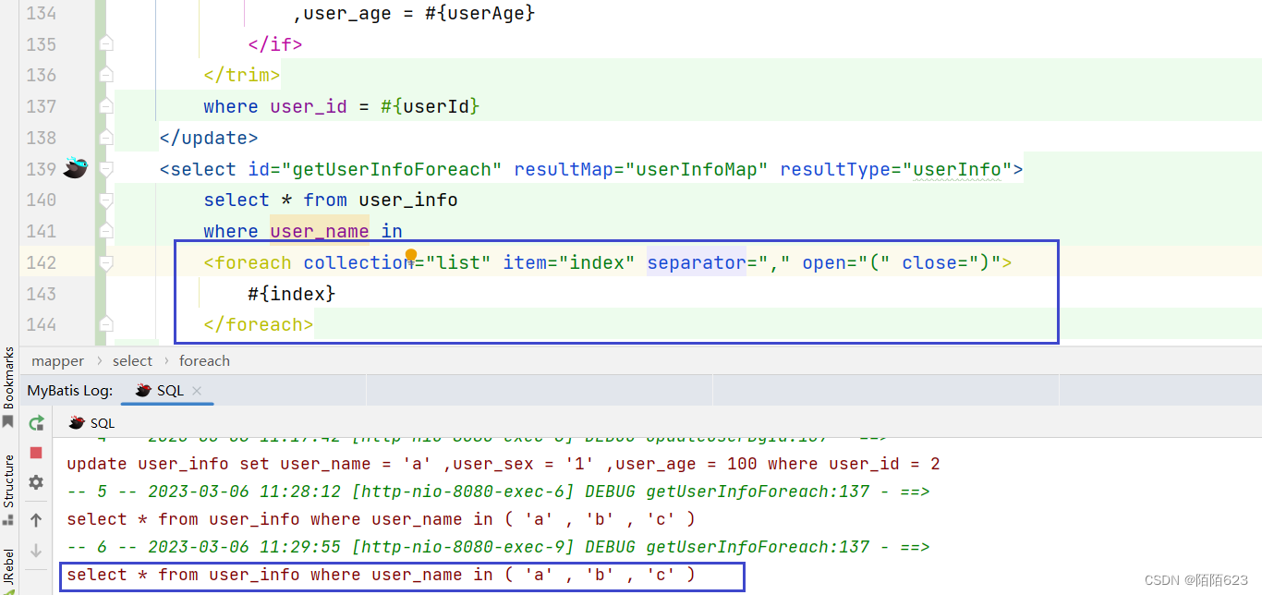Click the closing </update> tag
This screenshot has height=595, width=1262.
pyautogui.click(x=209, y=138)
